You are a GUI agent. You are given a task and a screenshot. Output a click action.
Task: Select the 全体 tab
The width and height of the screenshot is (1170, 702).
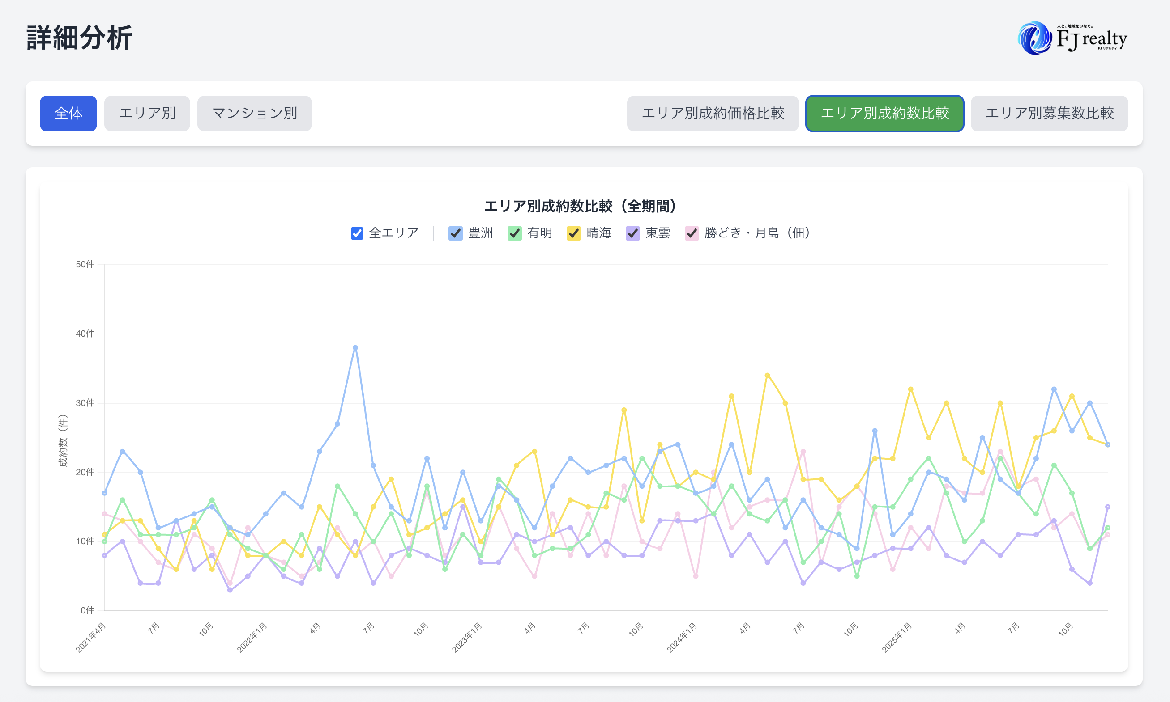[68, 114]
